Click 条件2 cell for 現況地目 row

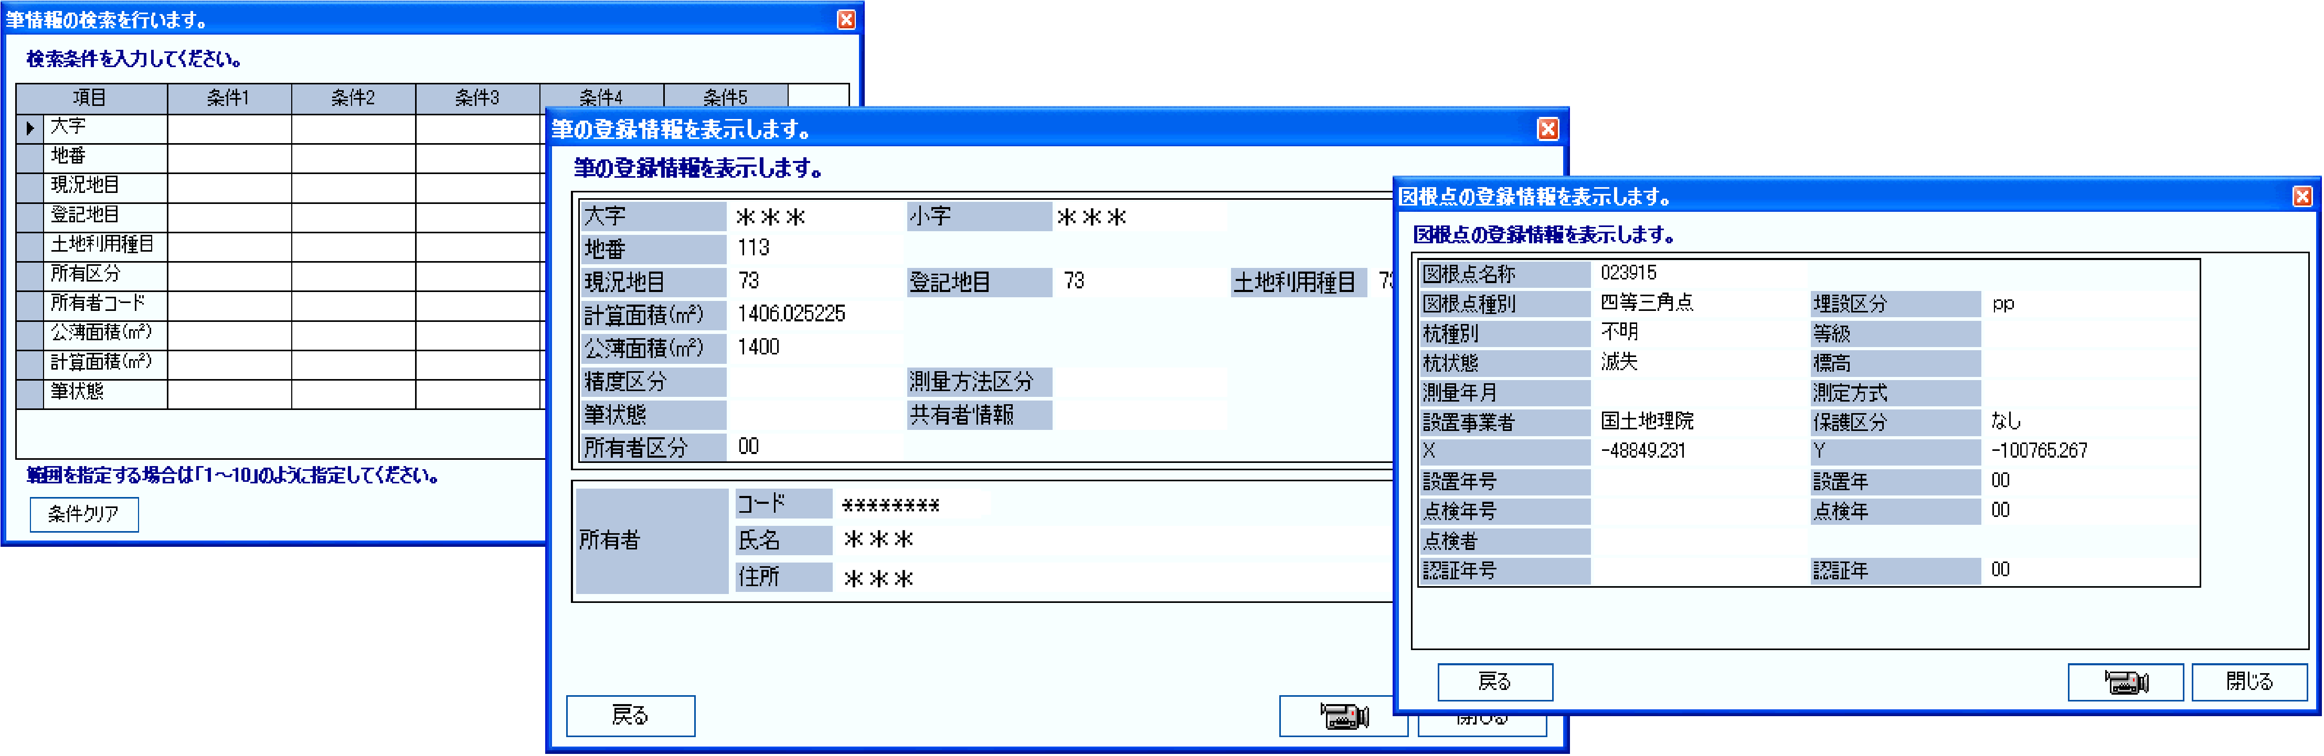pyautogui.click(x=354, y=187)
